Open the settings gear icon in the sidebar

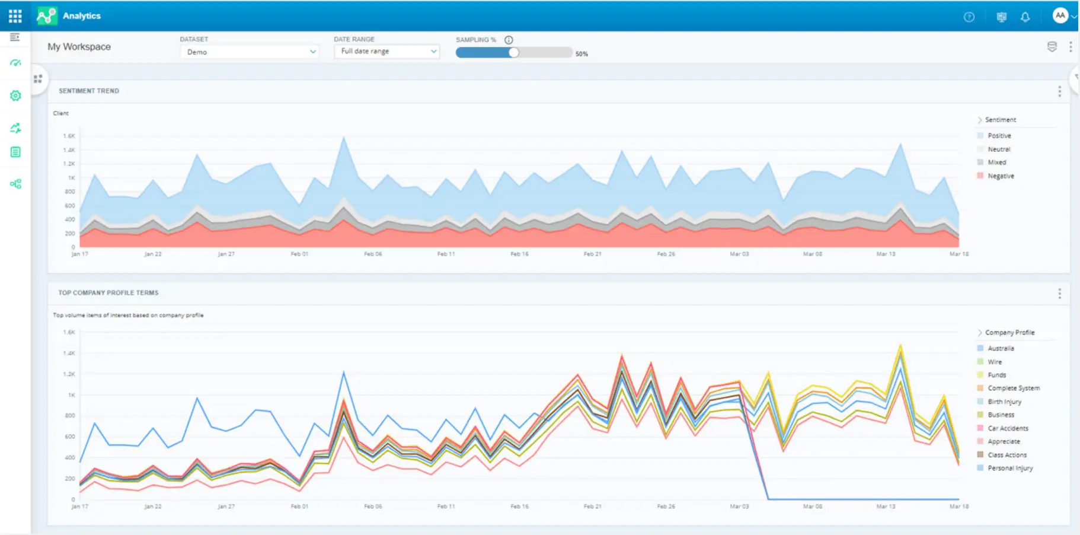pos(15,95)
